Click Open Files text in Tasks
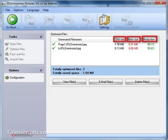 click(16, 44)
